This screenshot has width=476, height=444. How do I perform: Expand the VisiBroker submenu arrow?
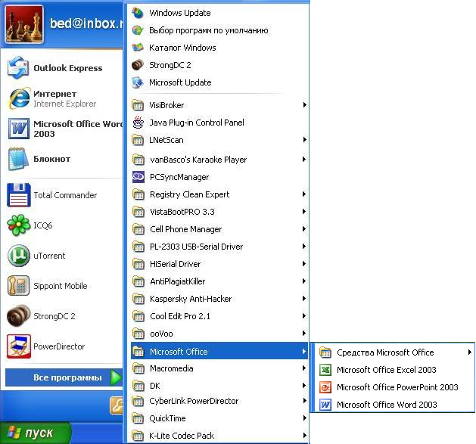pos(304,105)
